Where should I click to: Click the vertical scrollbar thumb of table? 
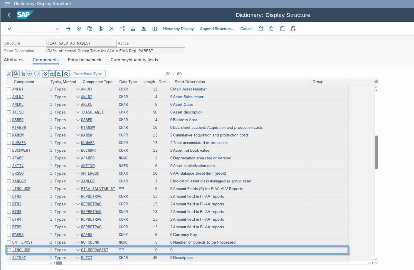click(376, 152)
